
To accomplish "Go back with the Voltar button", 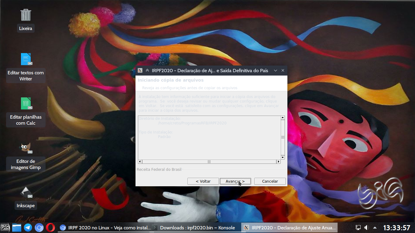I will coord(203,181).
